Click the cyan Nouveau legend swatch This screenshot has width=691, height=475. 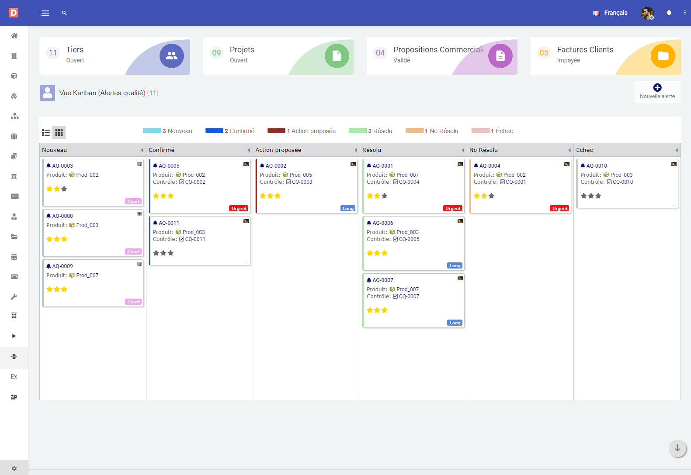[152, 131]
